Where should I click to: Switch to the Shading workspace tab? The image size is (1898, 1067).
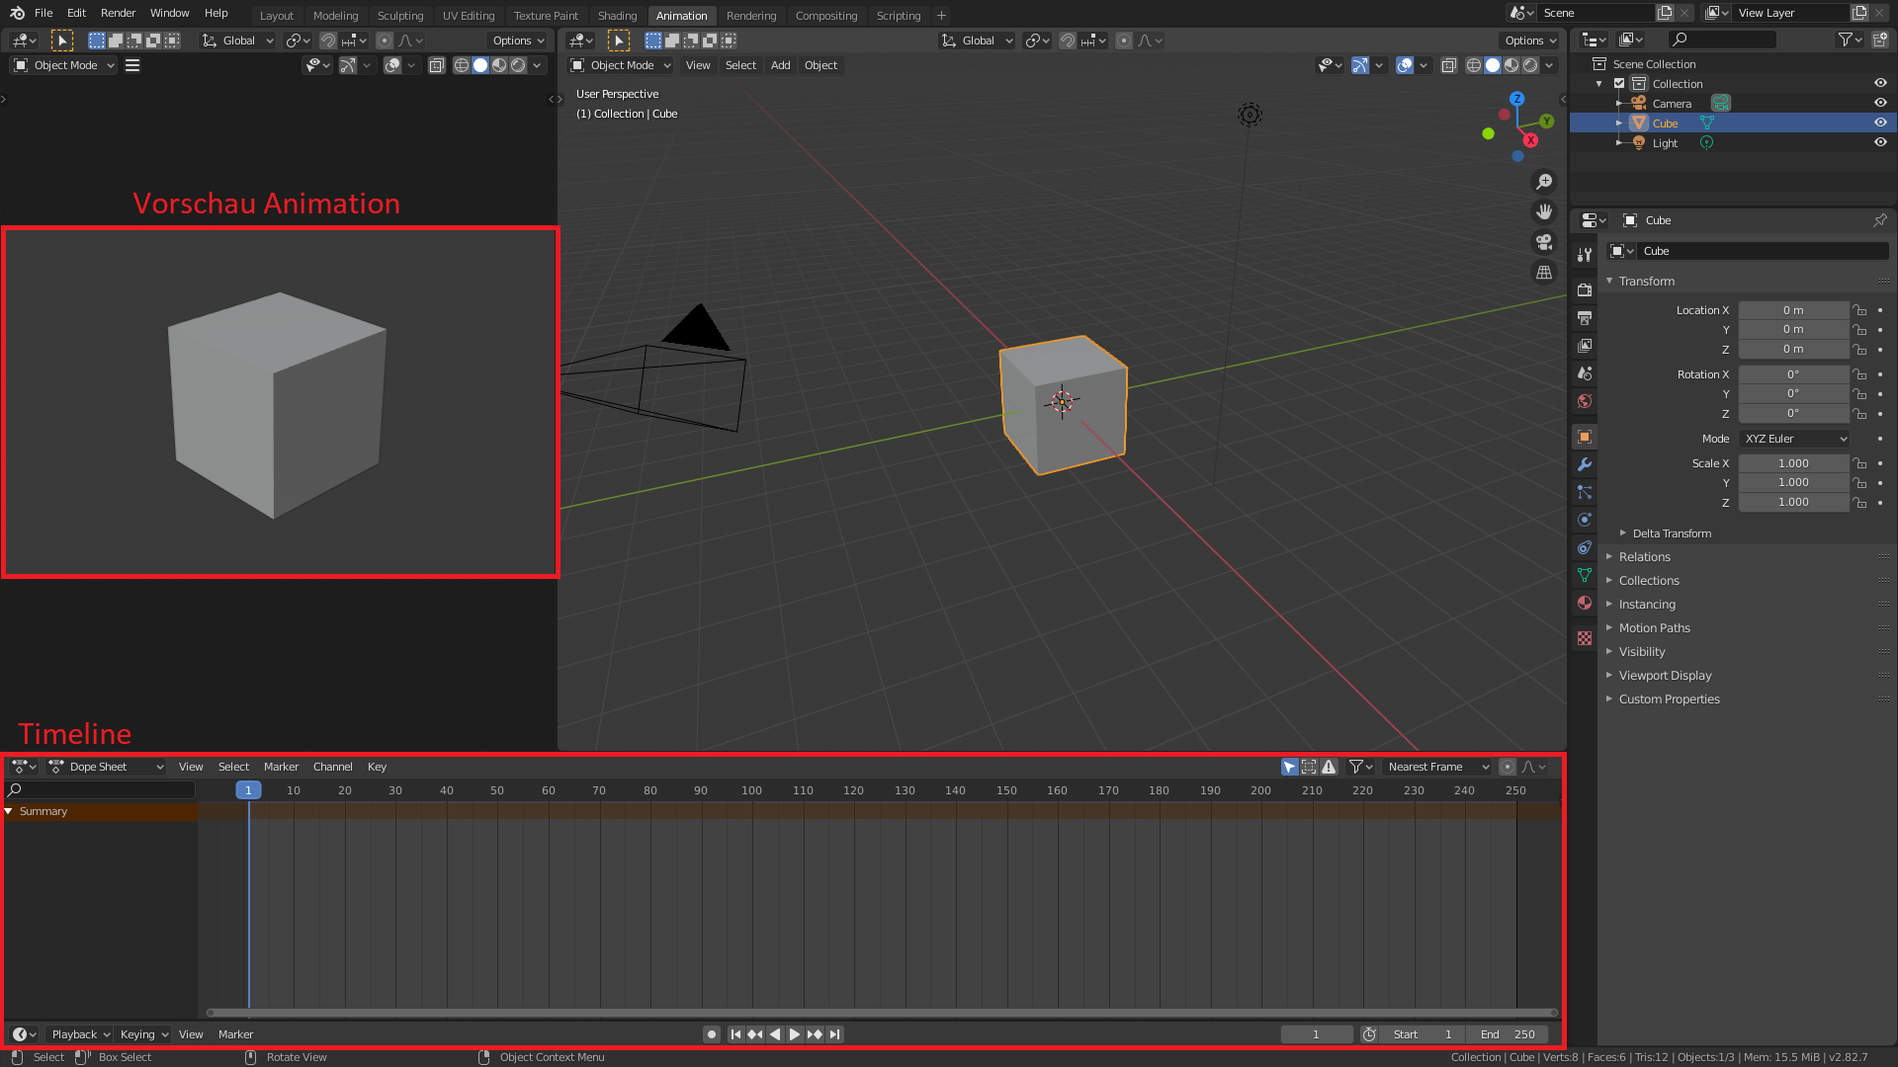(617, 16)
